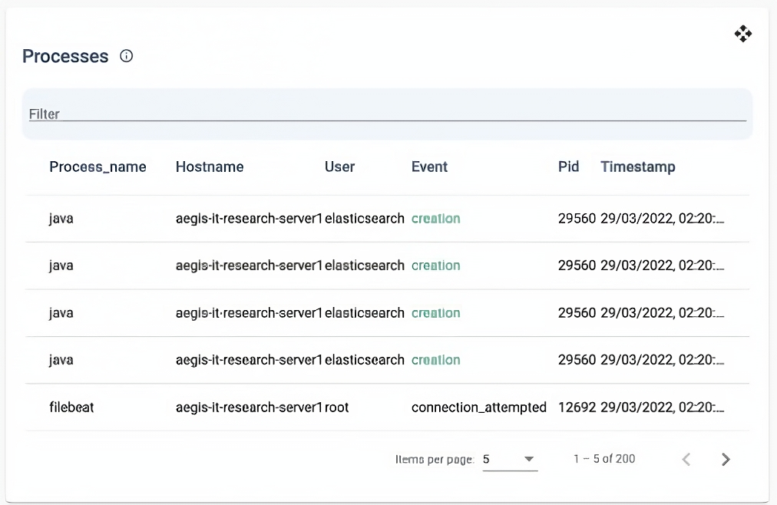Click the move/drag icon in panel corner
Viewport: 777px width, 505px height.
tap(742, 34)
